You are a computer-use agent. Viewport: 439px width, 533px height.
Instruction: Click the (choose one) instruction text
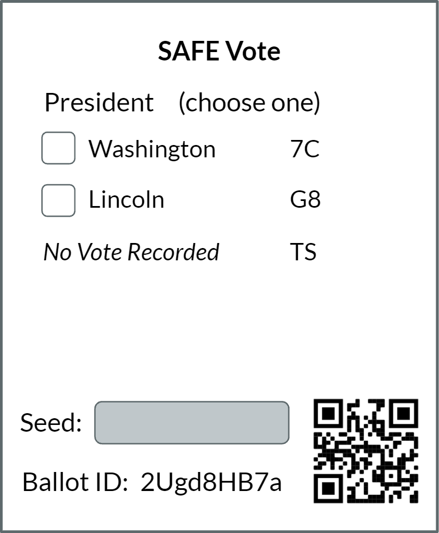(x=249, y=102)
